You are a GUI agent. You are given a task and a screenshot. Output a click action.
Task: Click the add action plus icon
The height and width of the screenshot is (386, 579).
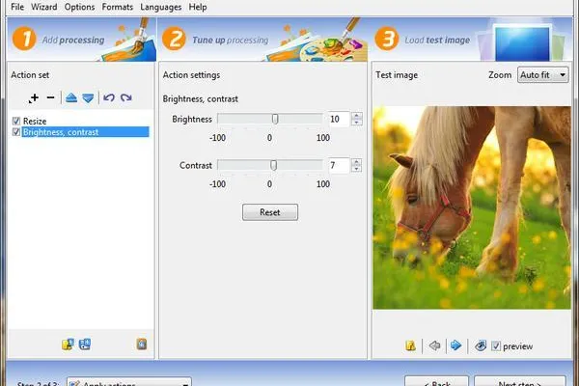pyautogui.click(x=34, y=97)
